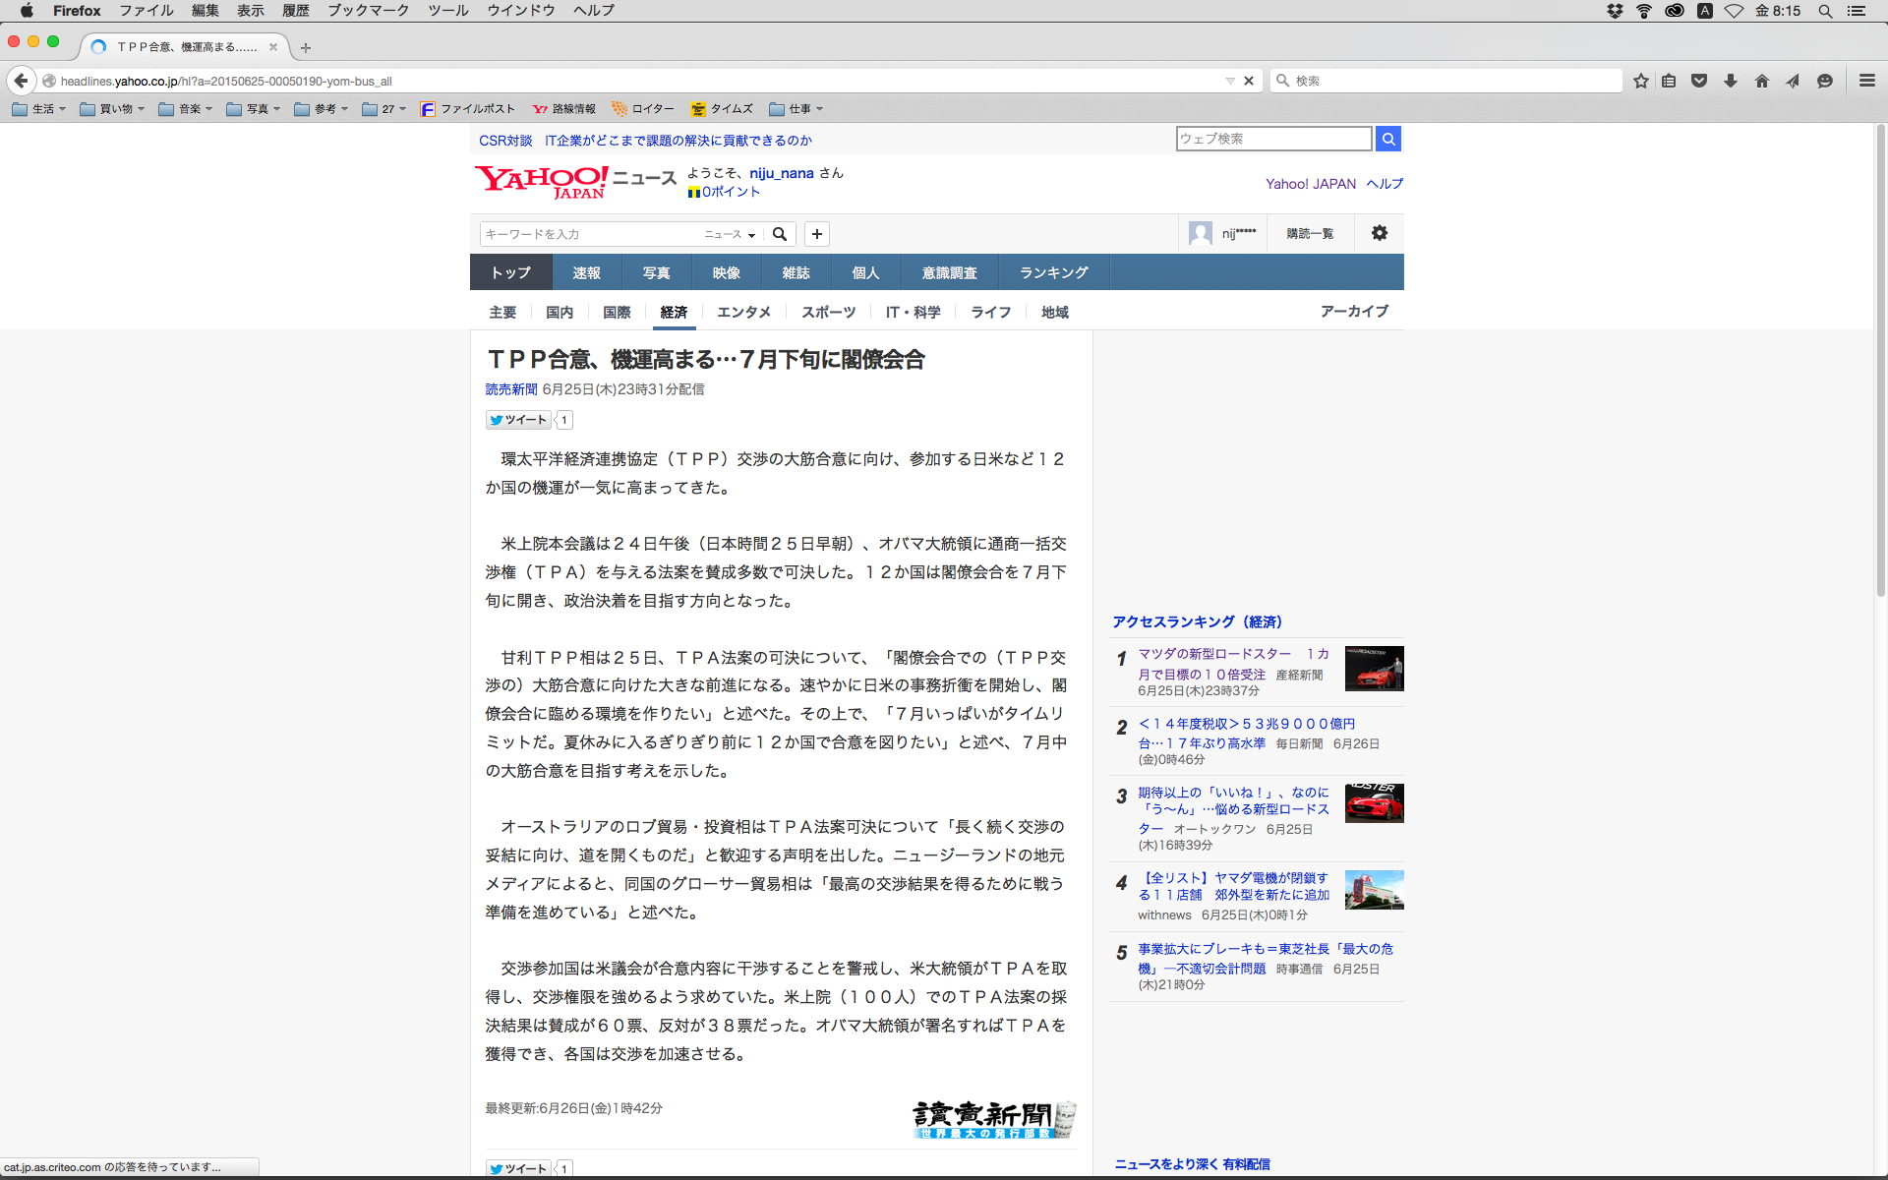Click the blue web search magnifier button
Screen dimensions: 1888x1180
click(1387, 139)
